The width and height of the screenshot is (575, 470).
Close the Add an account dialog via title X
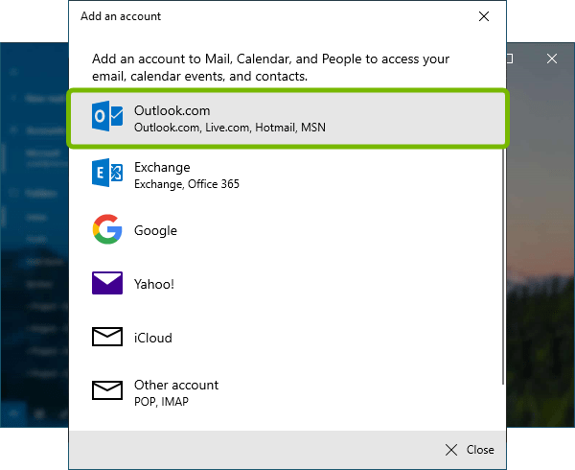click(x=484, y=16)
